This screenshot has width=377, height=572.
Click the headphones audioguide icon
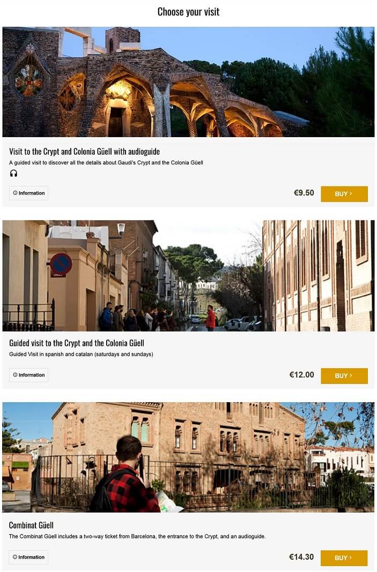pos(13,174)
